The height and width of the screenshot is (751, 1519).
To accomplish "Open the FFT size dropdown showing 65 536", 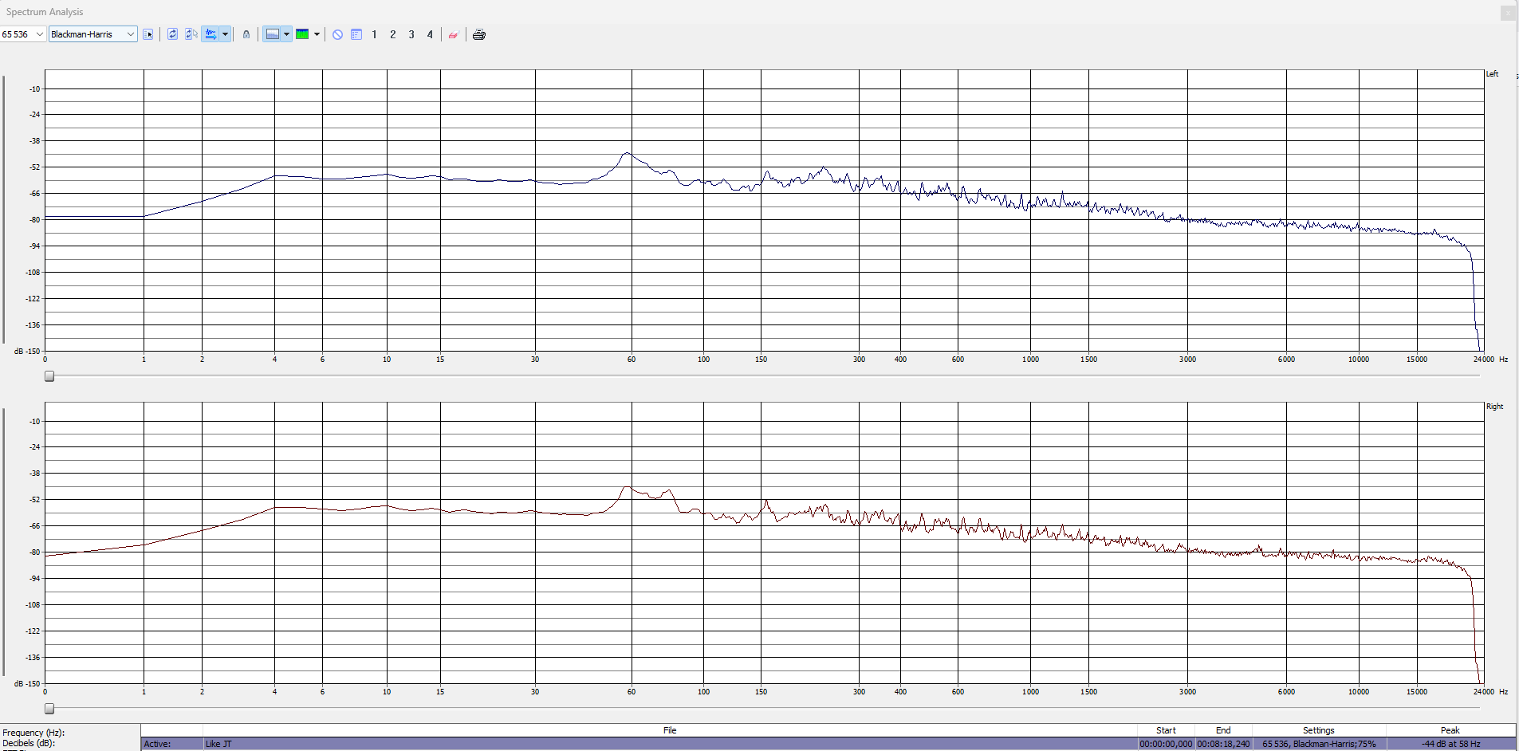I will coord(39,34).
